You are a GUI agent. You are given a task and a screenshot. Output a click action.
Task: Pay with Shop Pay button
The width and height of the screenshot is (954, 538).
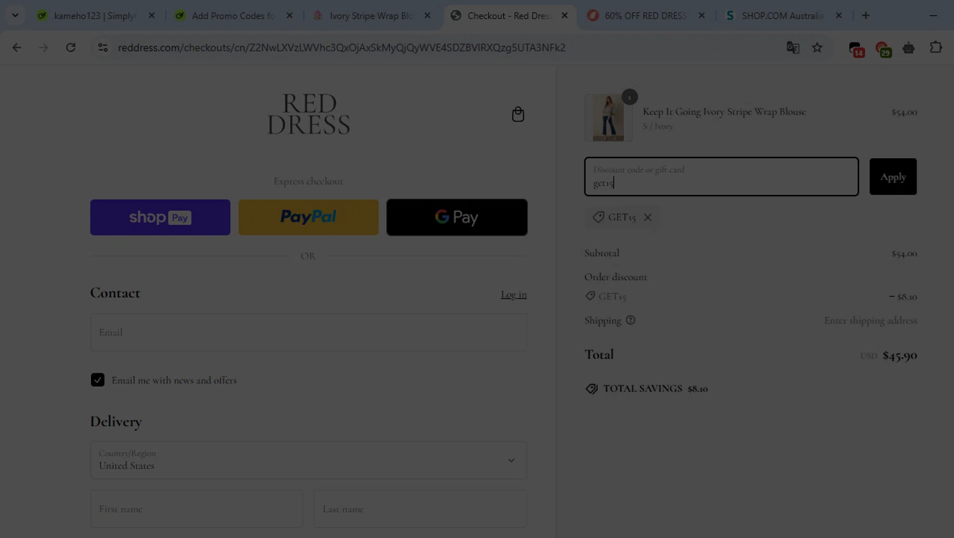pyautogui.click(x=160, y=217)
